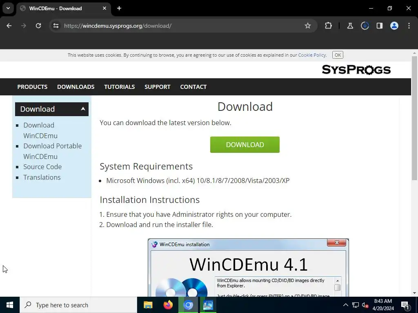Open File Explorer from the taskbar
418x313 pixels.
(x=148, y=305)
